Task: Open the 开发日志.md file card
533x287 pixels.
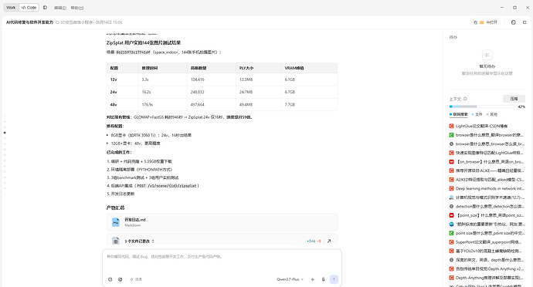Action: (x=222, y=222)
